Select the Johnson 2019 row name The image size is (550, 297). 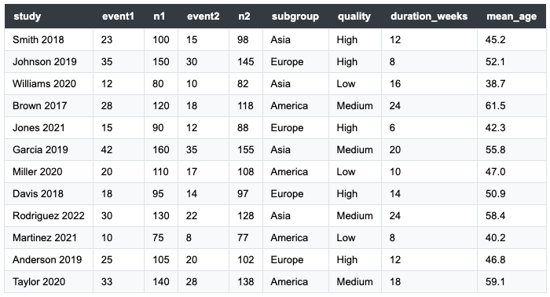(x=45, y=62)
